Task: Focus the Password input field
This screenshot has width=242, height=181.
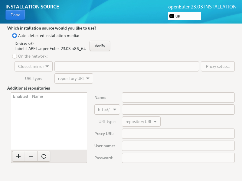Action: (x=178, y=158)
